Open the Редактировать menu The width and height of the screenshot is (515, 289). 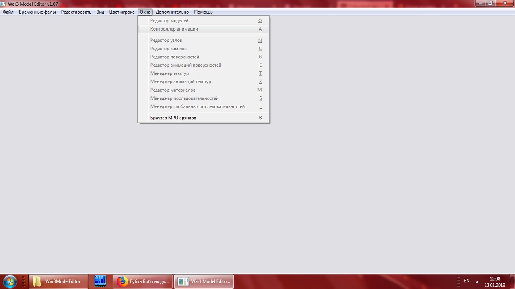[76, 12]
